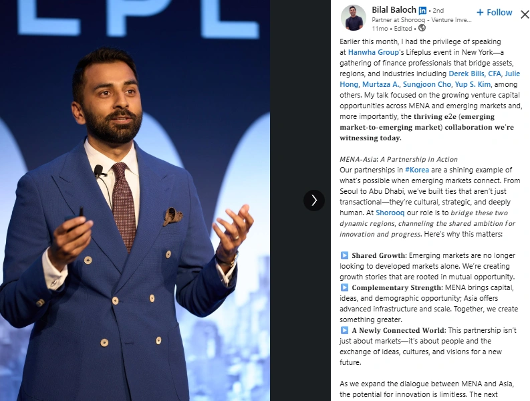
Task: Close the post viewer with X
Action: pos(525,14)
